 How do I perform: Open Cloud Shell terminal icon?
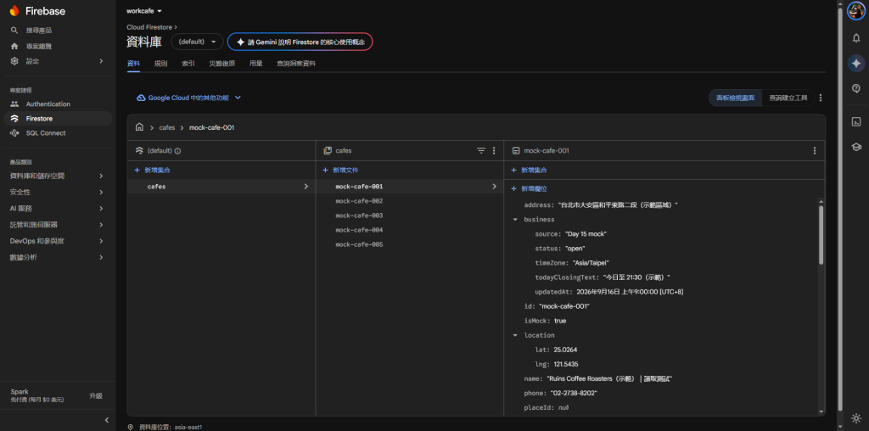pos(855,122)
